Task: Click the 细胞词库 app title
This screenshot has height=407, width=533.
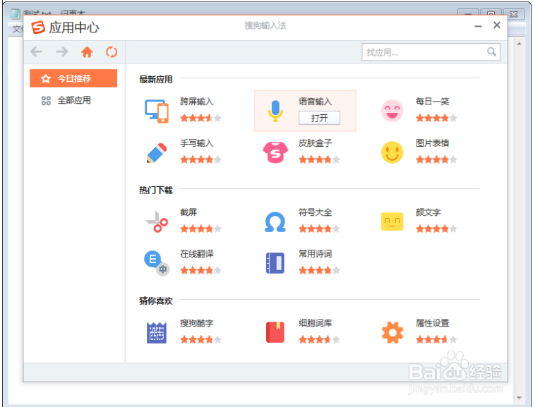Action: pyautogui.click(x=315, y=323)
